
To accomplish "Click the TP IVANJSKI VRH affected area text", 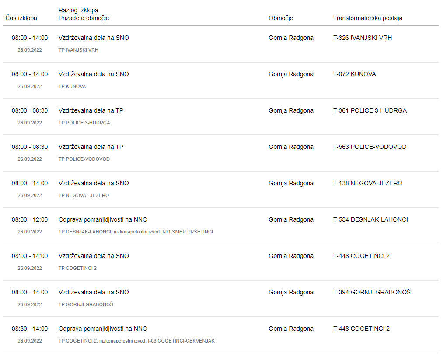I will (78, 50).
